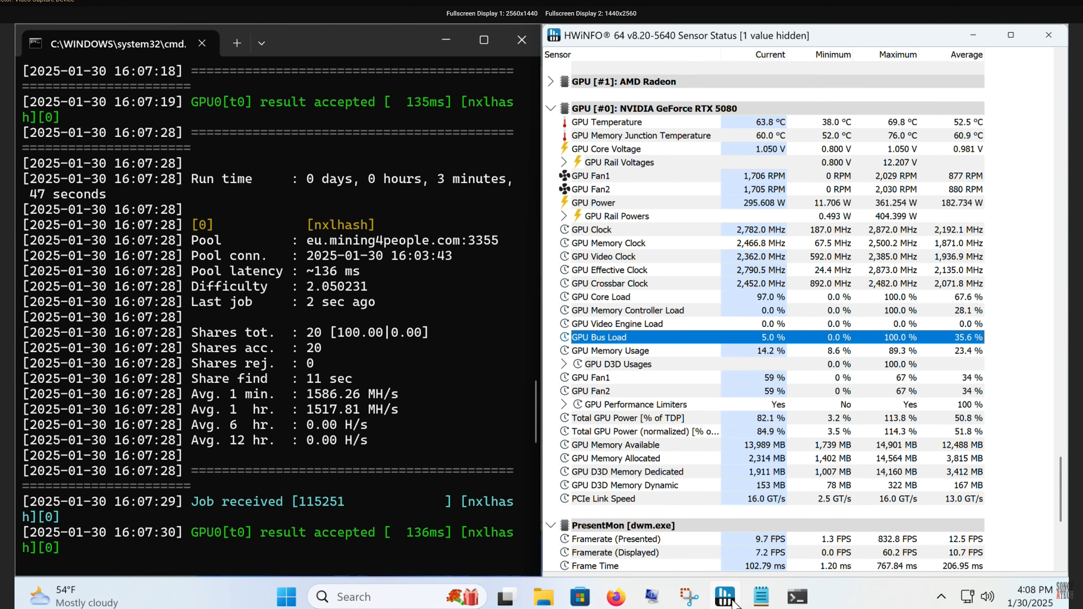Image resolution: width=1083 pixels, height=609 pixels.
Task: Open the network icon in system tray
Action: point(967,596)
